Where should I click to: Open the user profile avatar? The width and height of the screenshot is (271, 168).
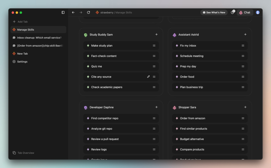(x=258, y=12)
